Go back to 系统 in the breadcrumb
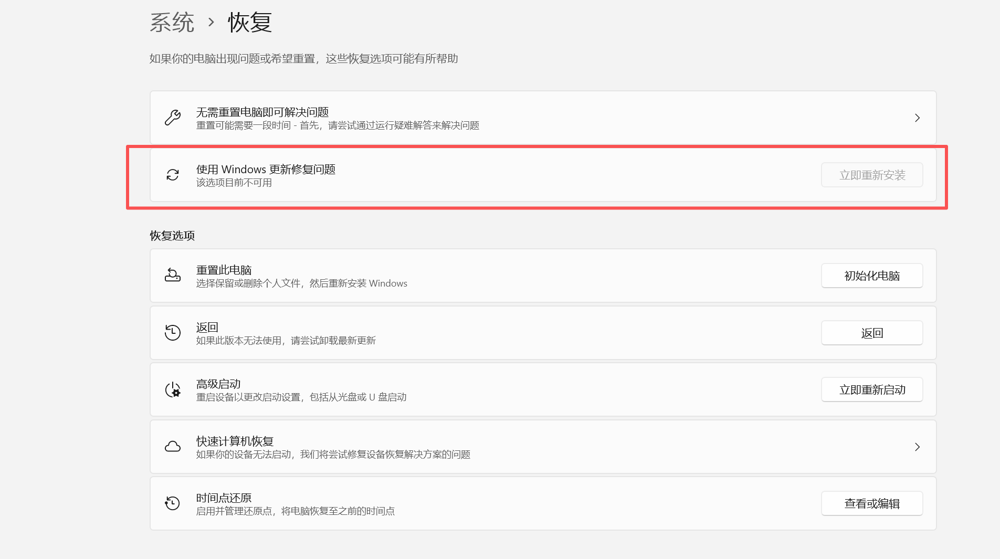1000x559 pixels. (172, 23)
